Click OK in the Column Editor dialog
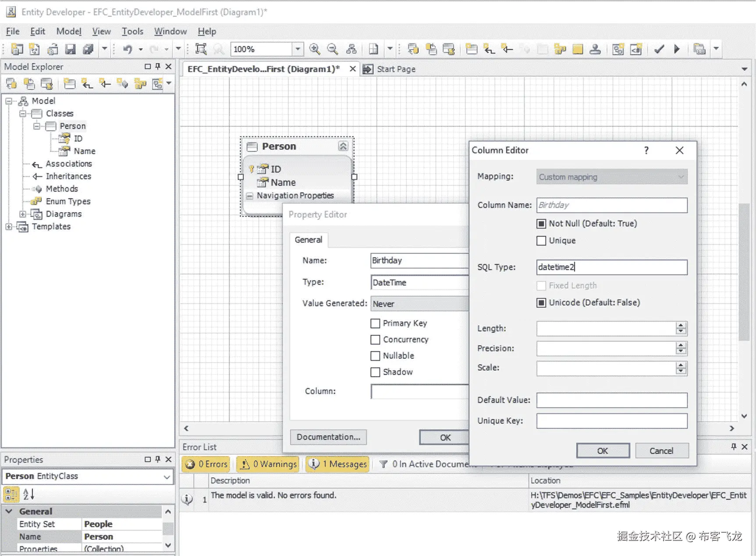Image resolution: width=756 pixels, height=556 pixels. 603,451
